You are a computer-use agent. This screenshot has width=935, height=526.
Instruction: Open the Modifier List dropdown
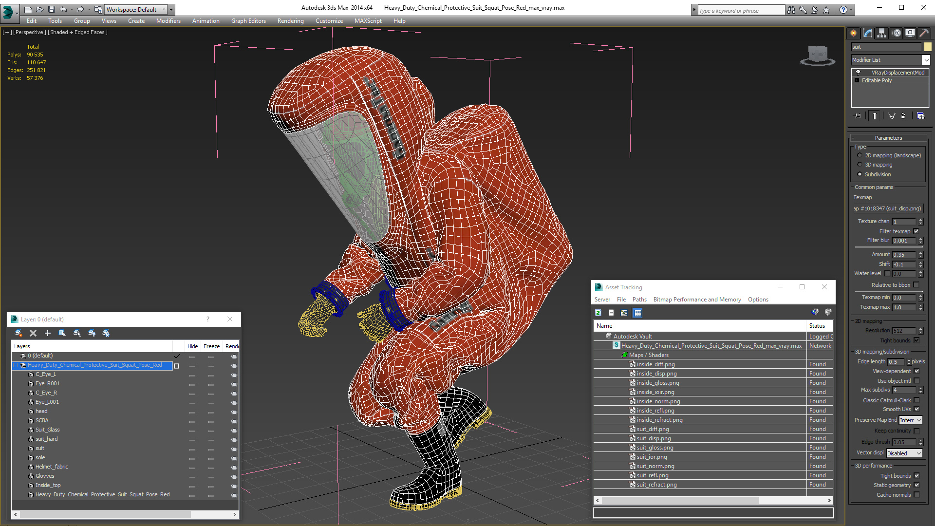[x=926, y=60]
